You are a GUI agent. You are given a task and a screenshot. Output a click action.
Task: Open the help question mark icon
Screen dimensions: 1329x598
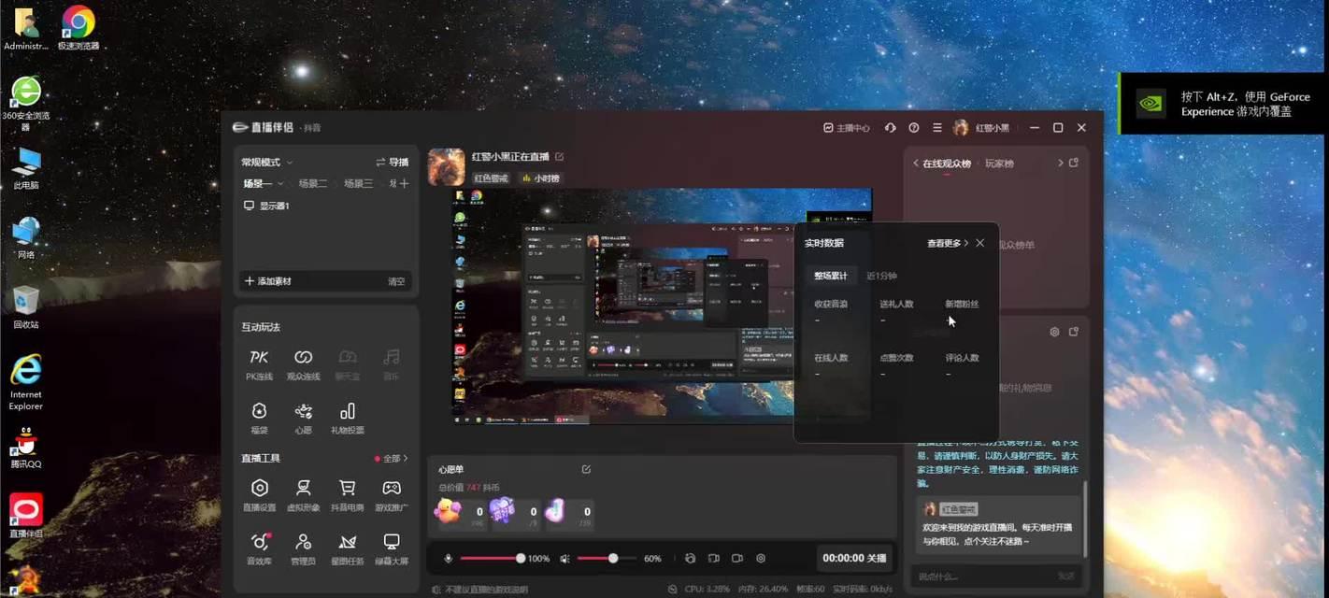coord(914,128)
